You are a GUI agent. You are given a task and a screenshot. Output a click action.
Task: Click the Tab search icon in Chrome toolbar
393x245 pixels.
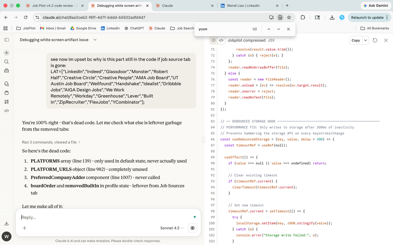point(317,18)
